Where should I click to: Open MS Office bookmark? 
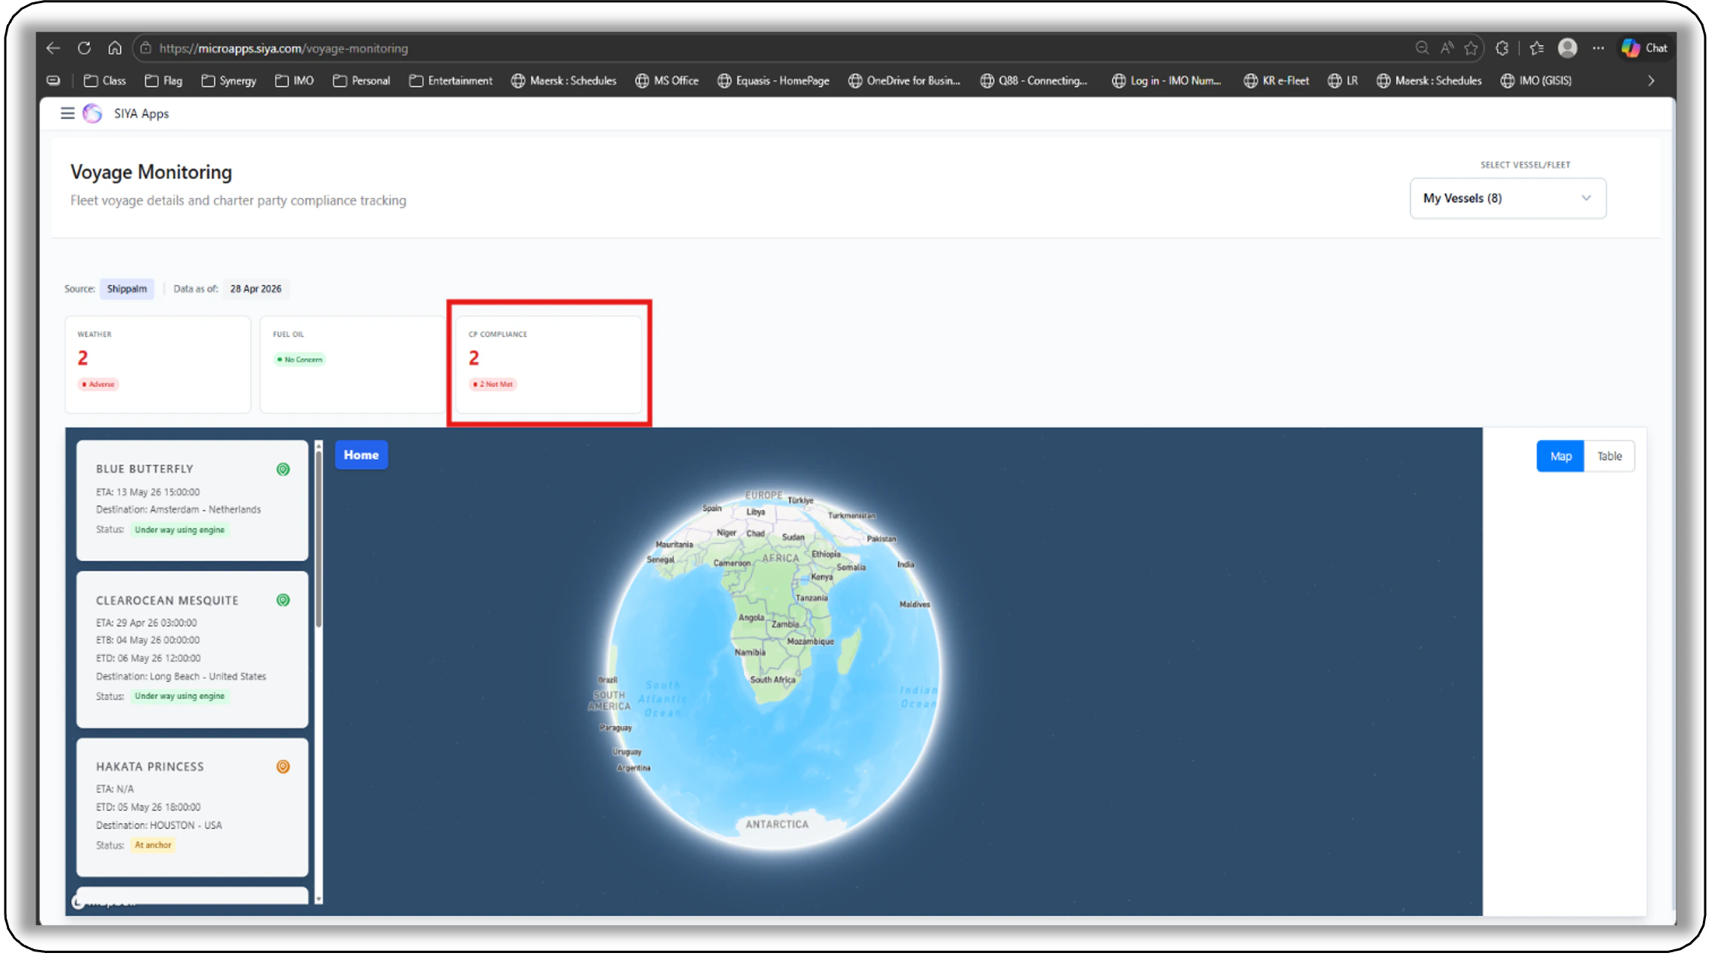coord(667,81)
